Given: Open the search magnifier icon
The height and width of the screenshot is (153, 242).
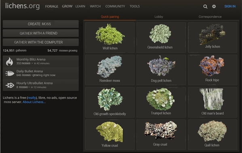Looking at the screenshot, I should click(205, 6).
